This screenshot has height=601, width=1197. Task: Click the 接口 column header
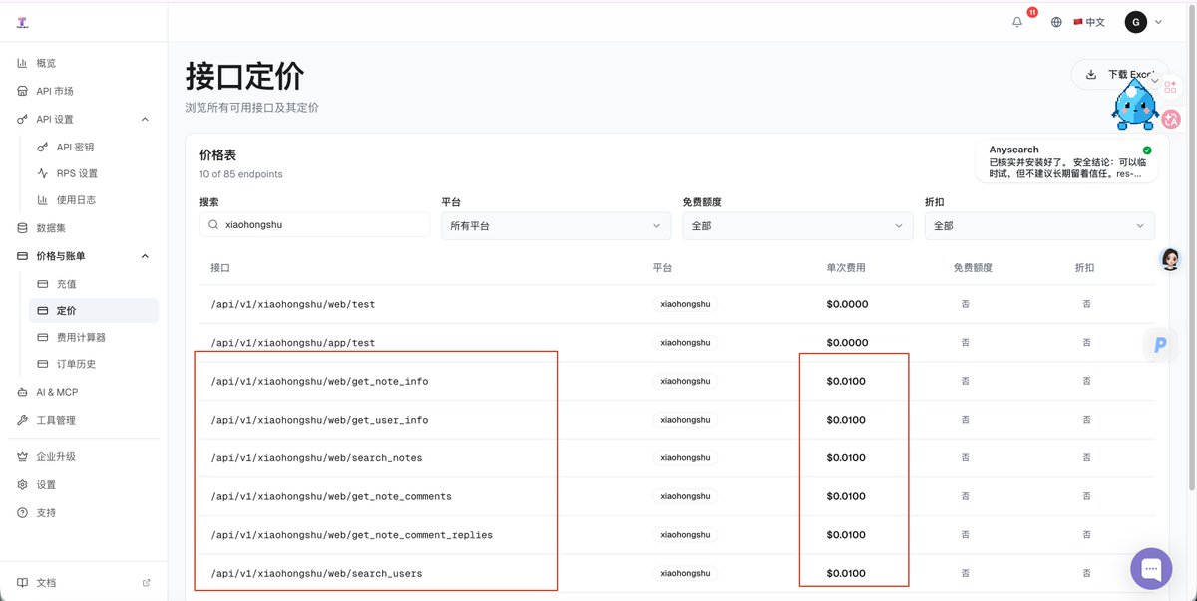click(220, 268)
